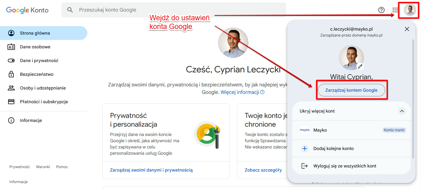This screenshot has height=189, width=421.
Task: Click the pencil edit icon on avatar
Action: click(x=360, y=66)
